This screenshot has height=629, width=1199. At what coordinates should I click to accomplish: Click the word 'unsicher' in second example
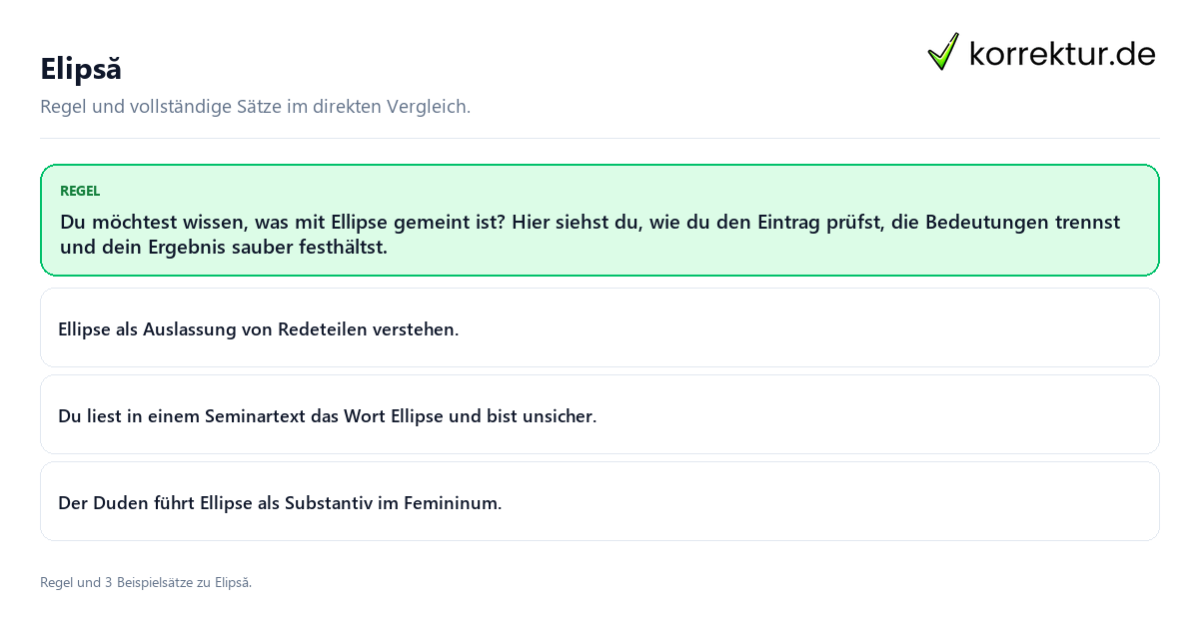559,415
